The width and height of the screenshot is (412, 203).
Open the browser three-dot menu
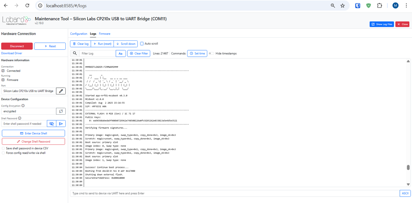coord(406,5)
